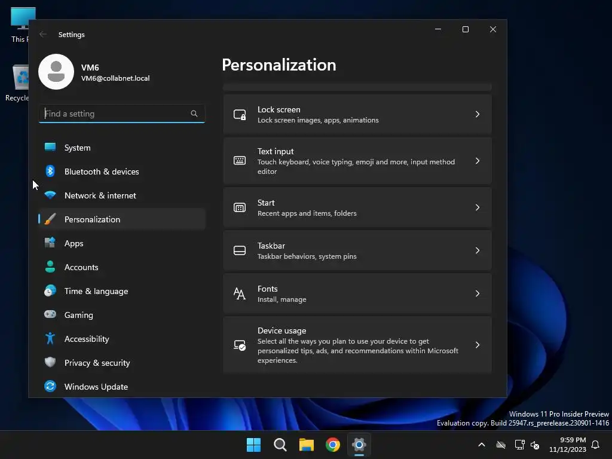The image size is (612, 459).
Task: Click the Privacy & security label
Action: [97, 363]
